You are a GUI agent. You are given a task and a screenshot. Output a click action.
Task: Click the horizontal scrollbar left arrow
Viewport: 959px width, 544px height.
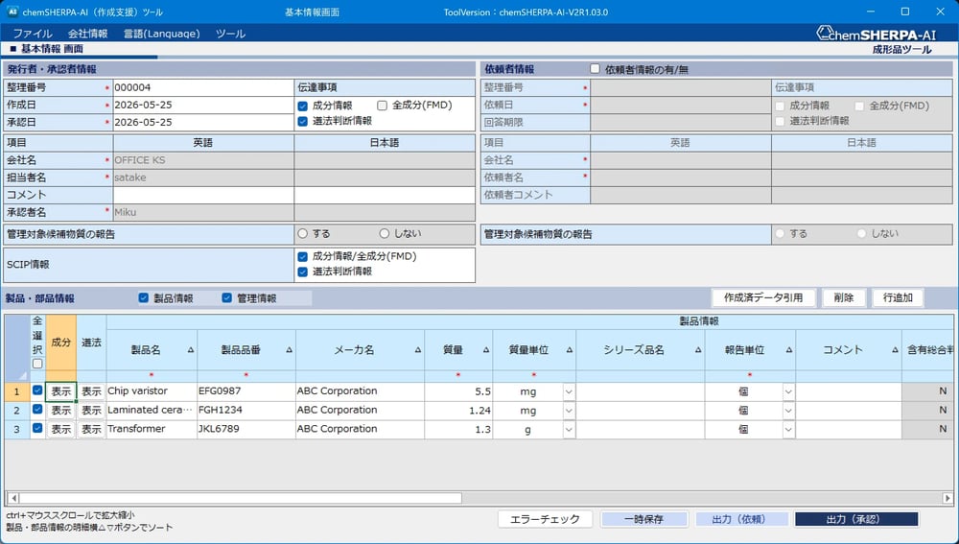click(13, 498)
